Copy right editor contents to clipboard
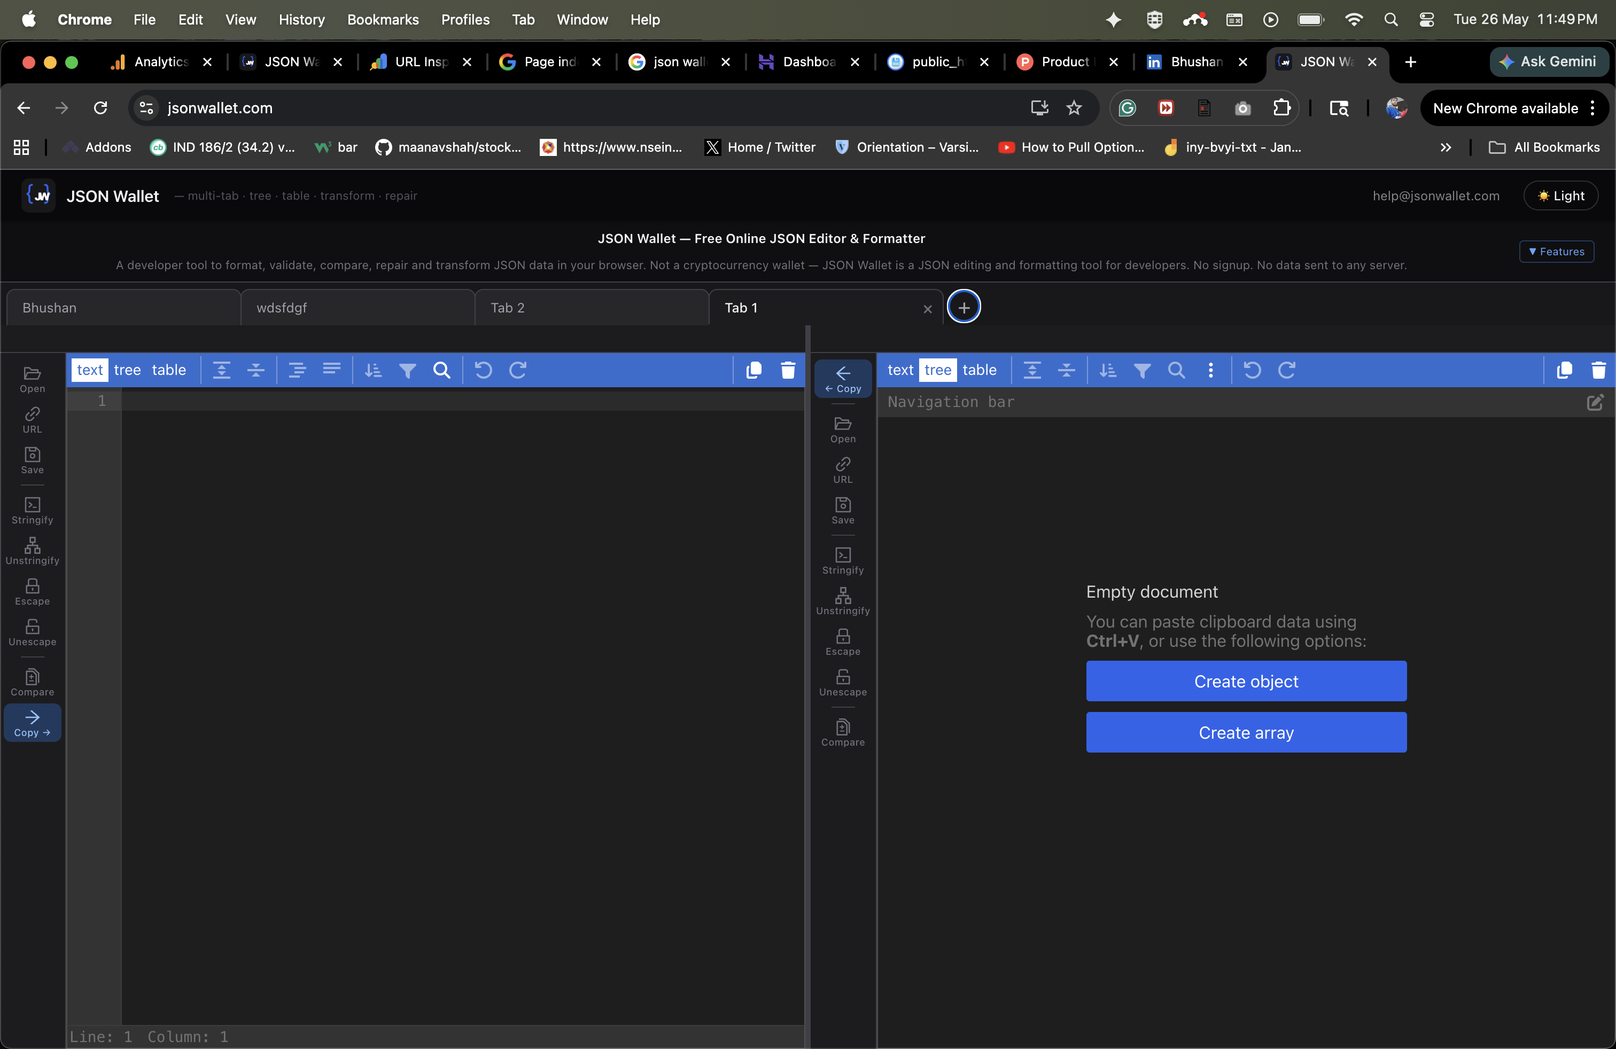Image resolution: width=1616 pixels, height=1049 pixels. tap(1564, 370)
